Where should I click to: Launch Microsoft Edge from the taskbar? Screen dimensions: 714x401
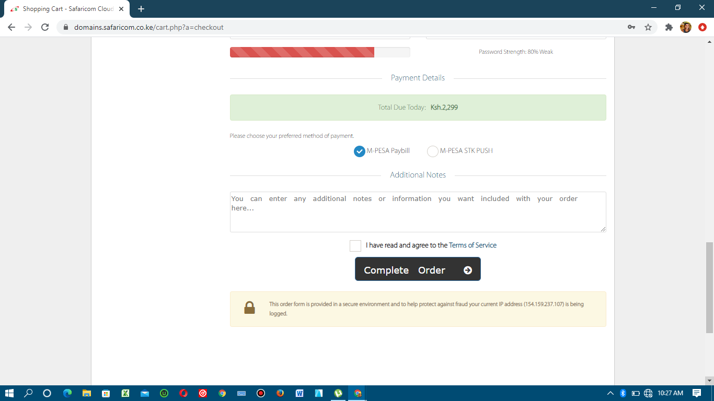click(67, 393)
